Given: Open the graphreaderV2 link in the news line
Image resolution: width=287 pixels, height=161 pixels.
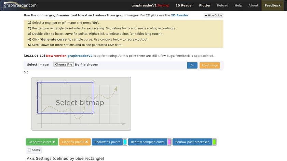Looking at the screenshot, I should pos(80,56).
